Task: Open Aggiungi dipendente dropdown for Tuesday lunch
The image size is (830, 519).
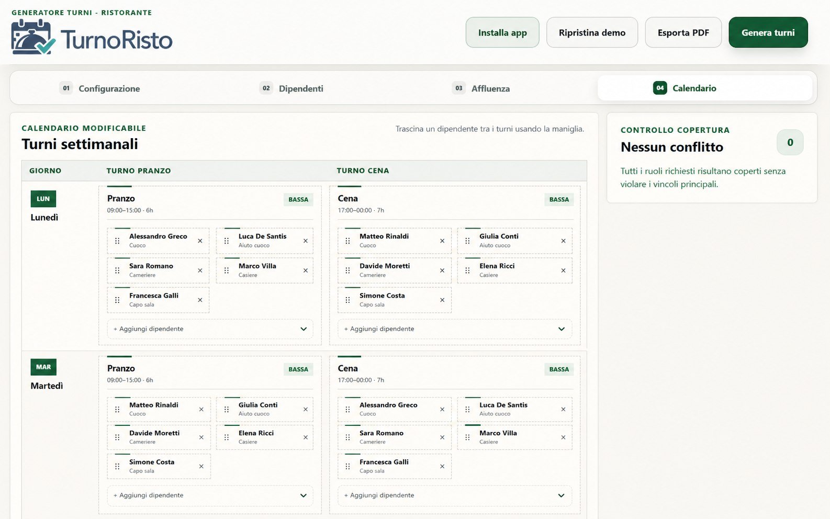Action: pyautogui.click(x=210, y=495)
